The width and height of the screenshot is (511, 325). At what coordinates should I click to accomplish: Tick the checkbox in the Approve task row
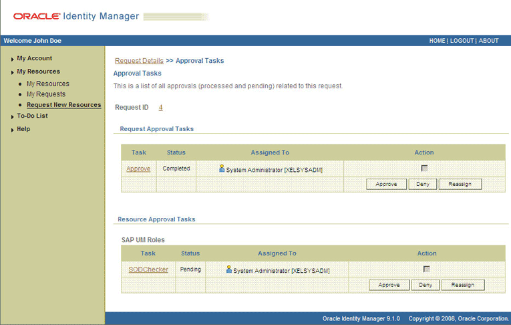click(424, 169)
